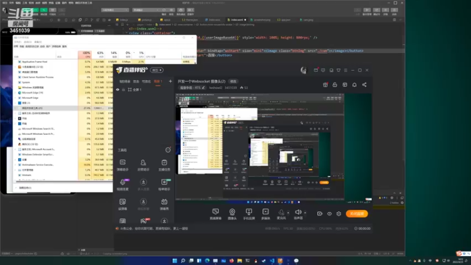The height and width of the screenshot is (265, 471).
Task: Open hamburger menu in 直播伴侣 title bar
Action: pyautogui.click(x=346, y=70)
